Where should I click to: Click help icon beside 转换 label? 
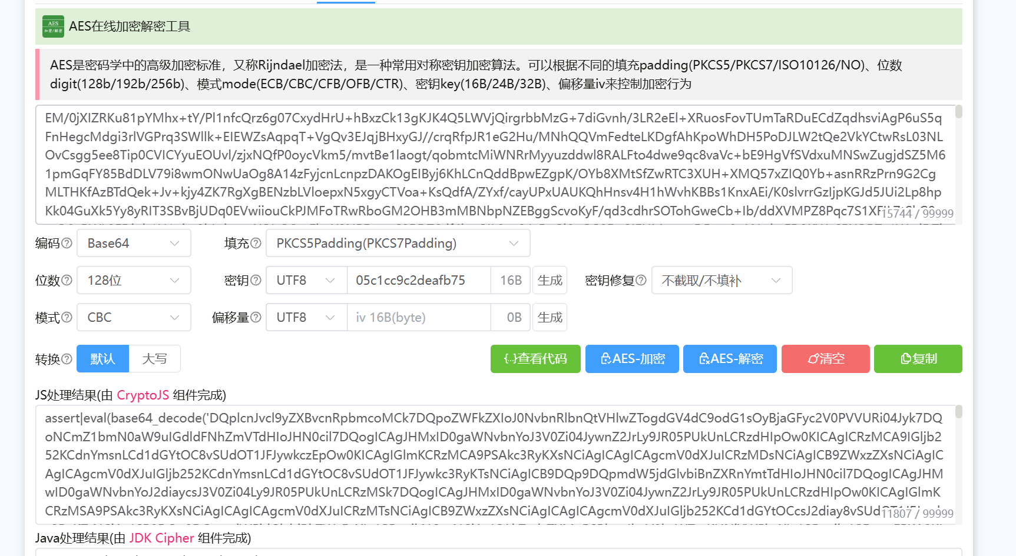click(x=67, y=359)
